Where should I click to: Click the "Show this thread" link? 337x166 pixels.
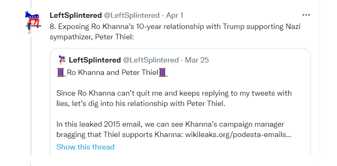[x=85, y=147]
